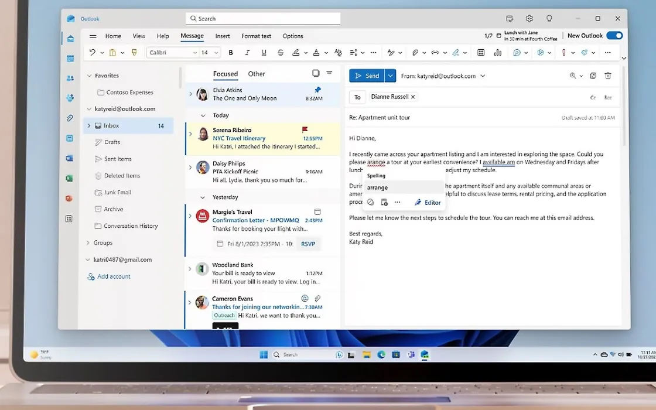Open the More apps grid icon in rail
This screenshot has width=656, height=410.
point(69,218)
